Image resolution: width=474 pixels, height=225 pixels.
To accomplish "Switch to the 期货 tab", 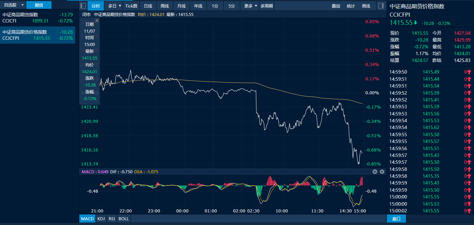I will 39,5.
